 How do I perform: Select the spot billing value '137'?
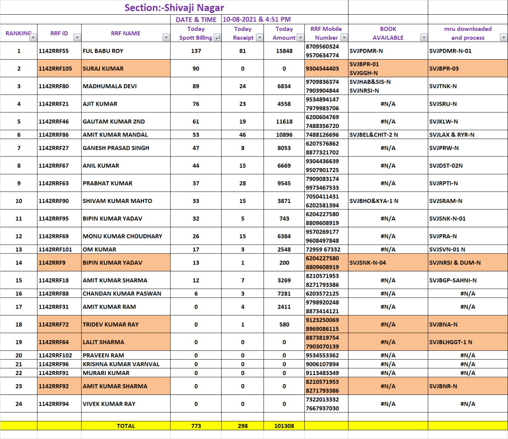196,51
